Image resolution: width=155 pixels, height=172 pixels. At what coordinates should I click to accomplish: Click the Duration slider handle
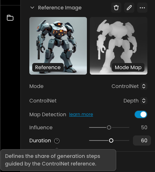coord(111,140)
